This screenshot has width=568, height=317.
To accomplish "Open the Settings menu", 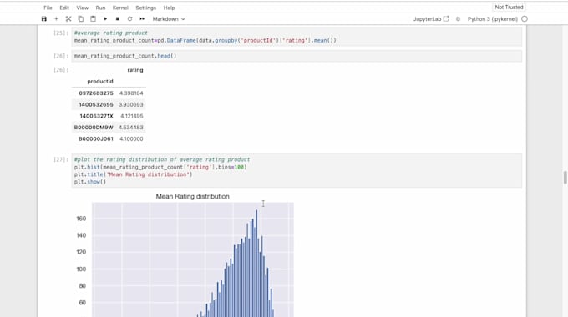I will click(x=145, y=8).
